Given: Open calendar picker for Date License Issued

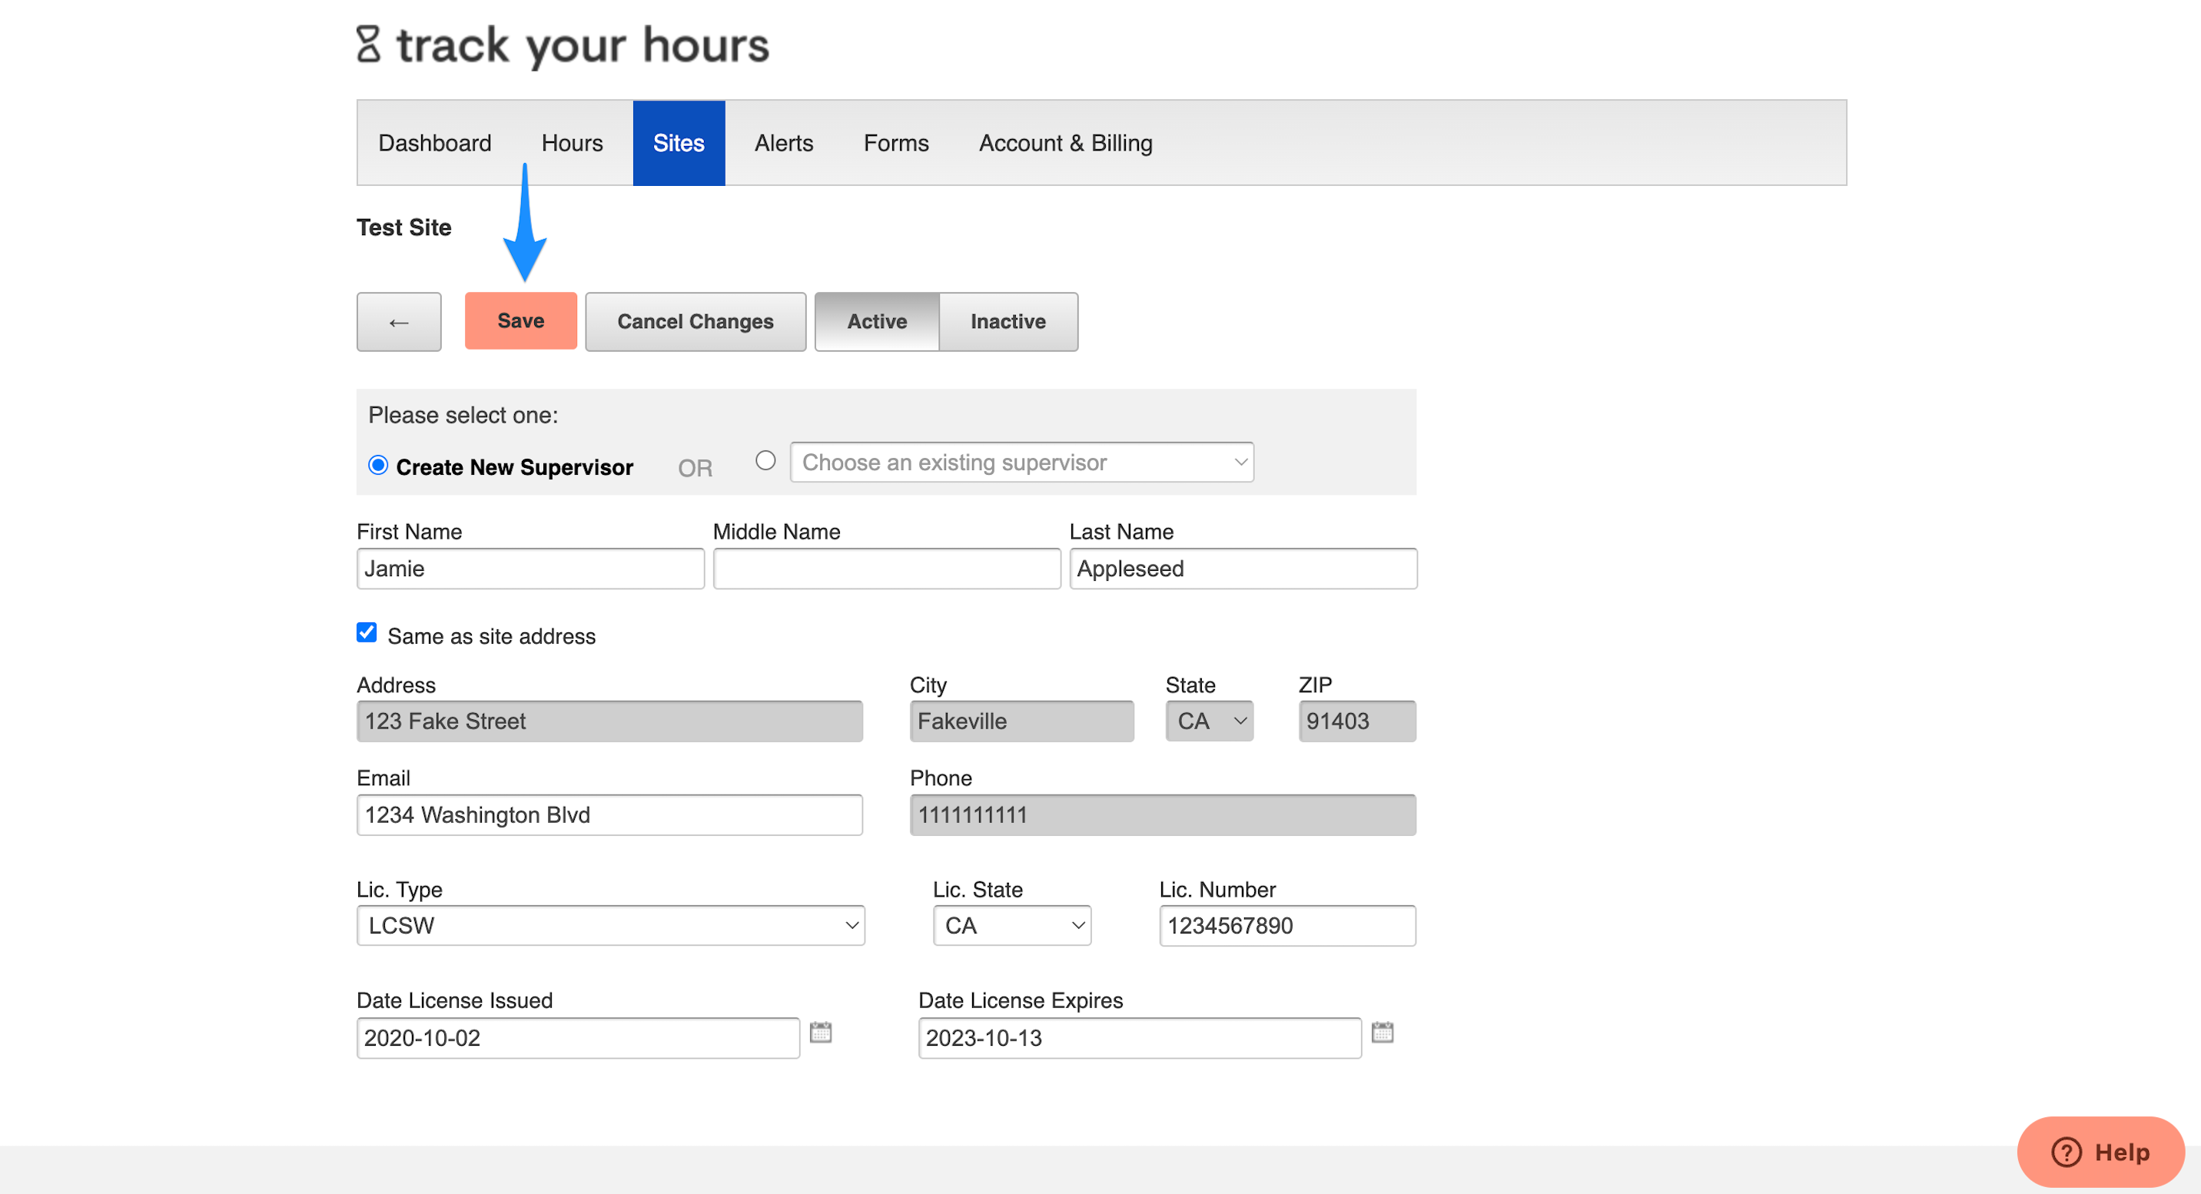Looking at the screenshot, I should coord(820,1033).
